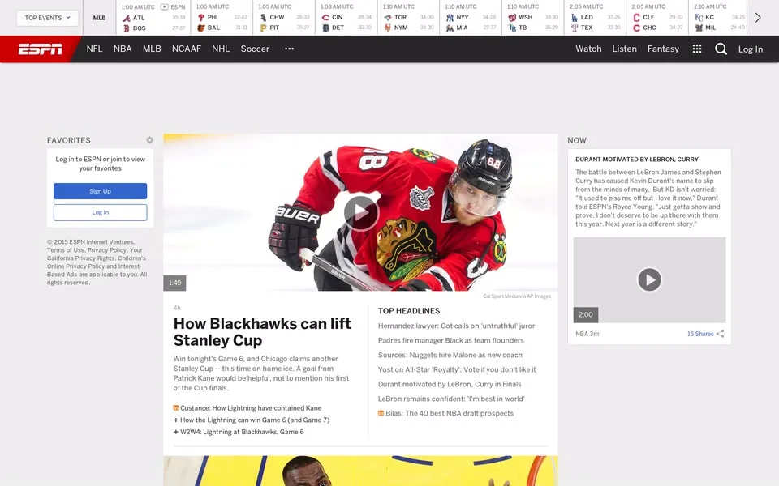Screen dimensions: 779x486
Task: Open Nuggets hire Malone headline
Action: pos(450,355)
